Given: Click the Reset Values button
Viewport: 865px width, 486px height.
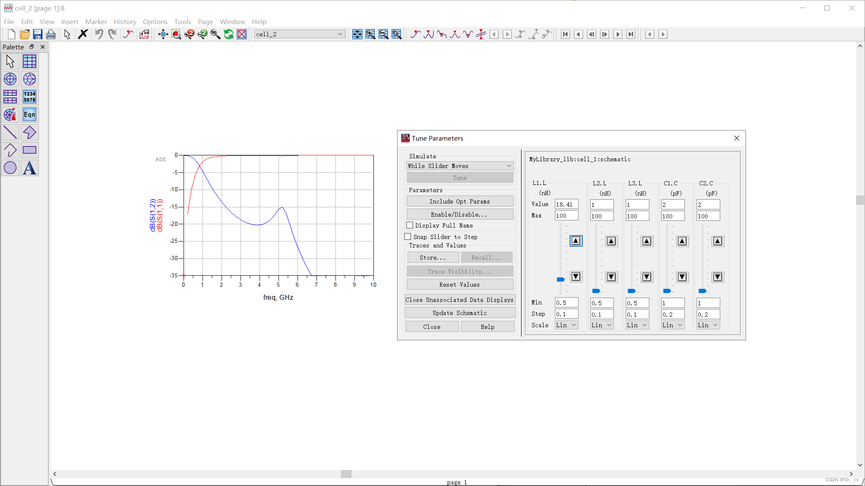Looking at the screenshot, I should pos(460,285).
